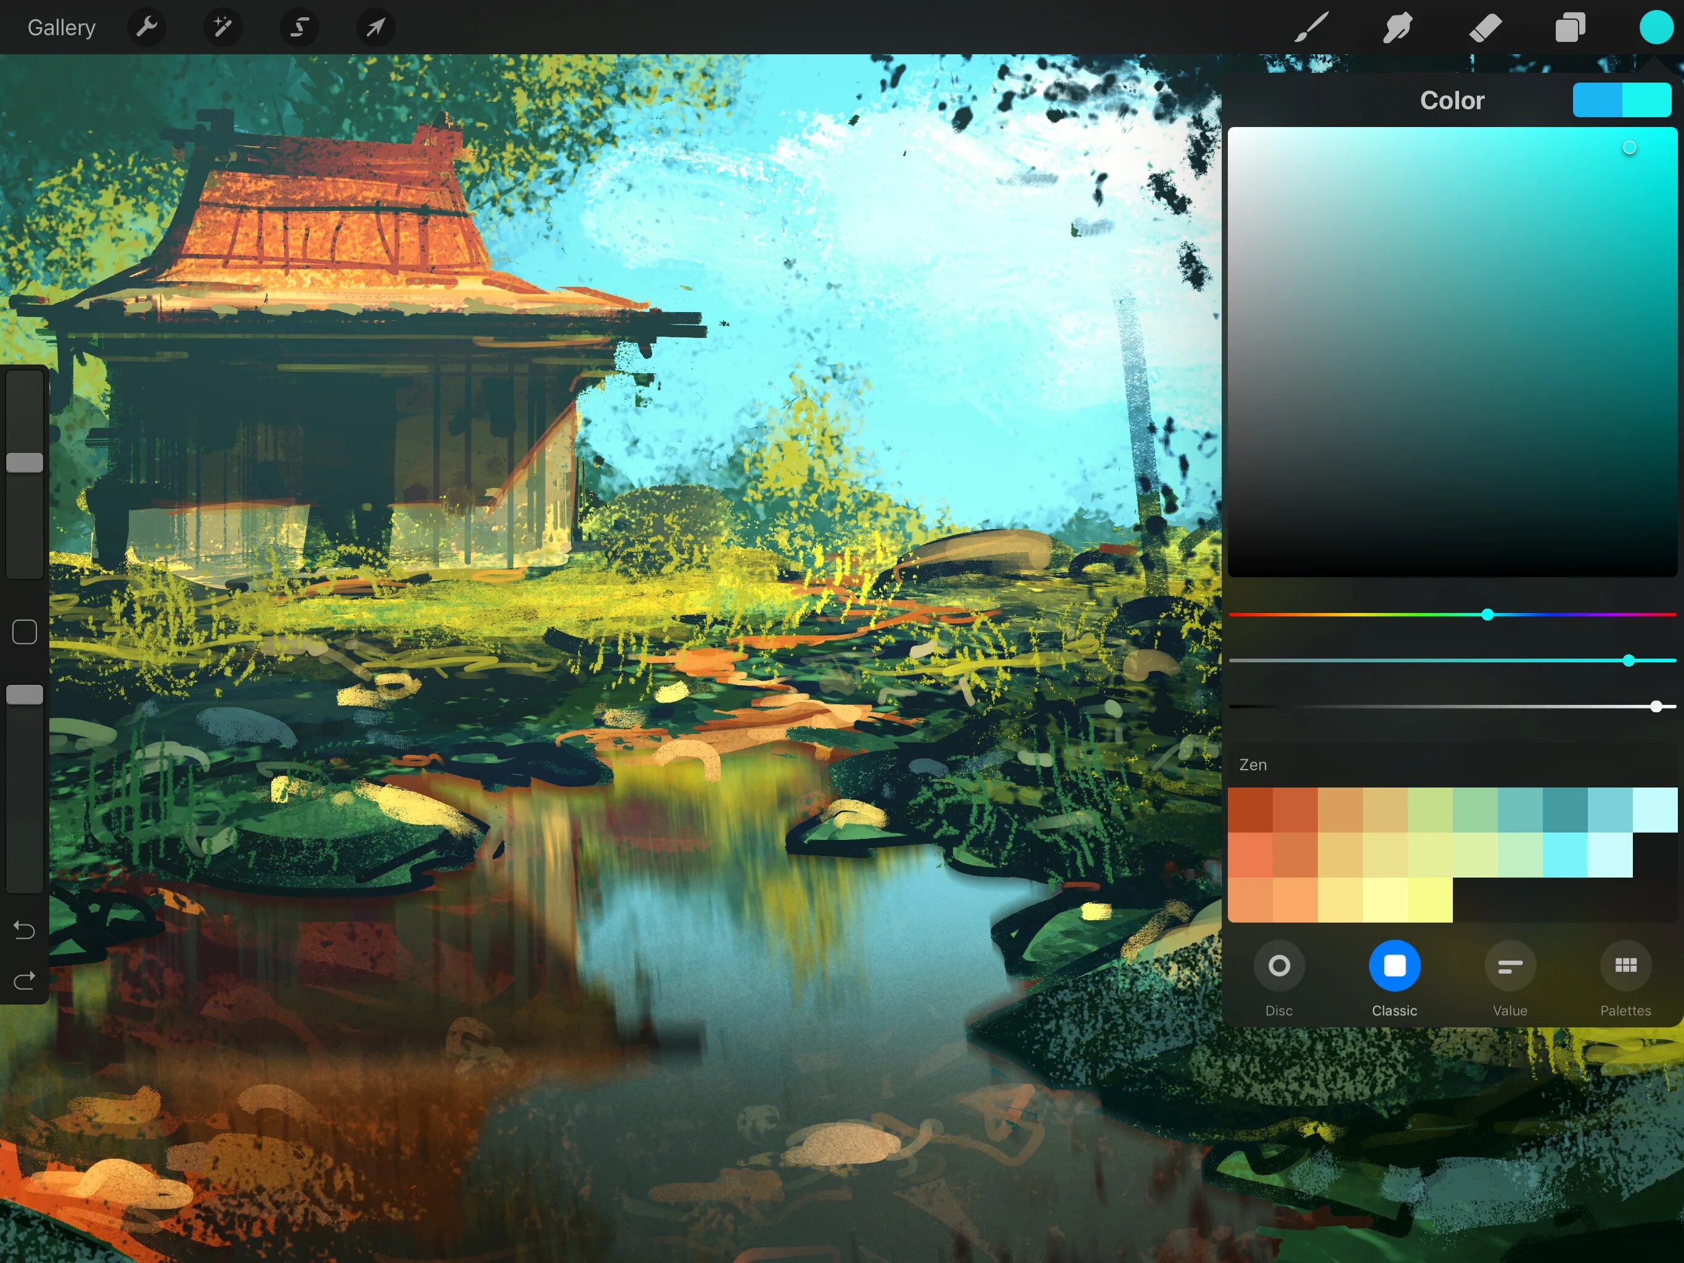Tap the square Modify button on sidebar
The image size is (1684, 1263).
tap(25, 631)
